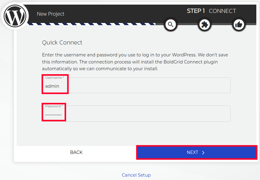Click the striped progress bar in header

pyautogui.click(x=92, y=24)
